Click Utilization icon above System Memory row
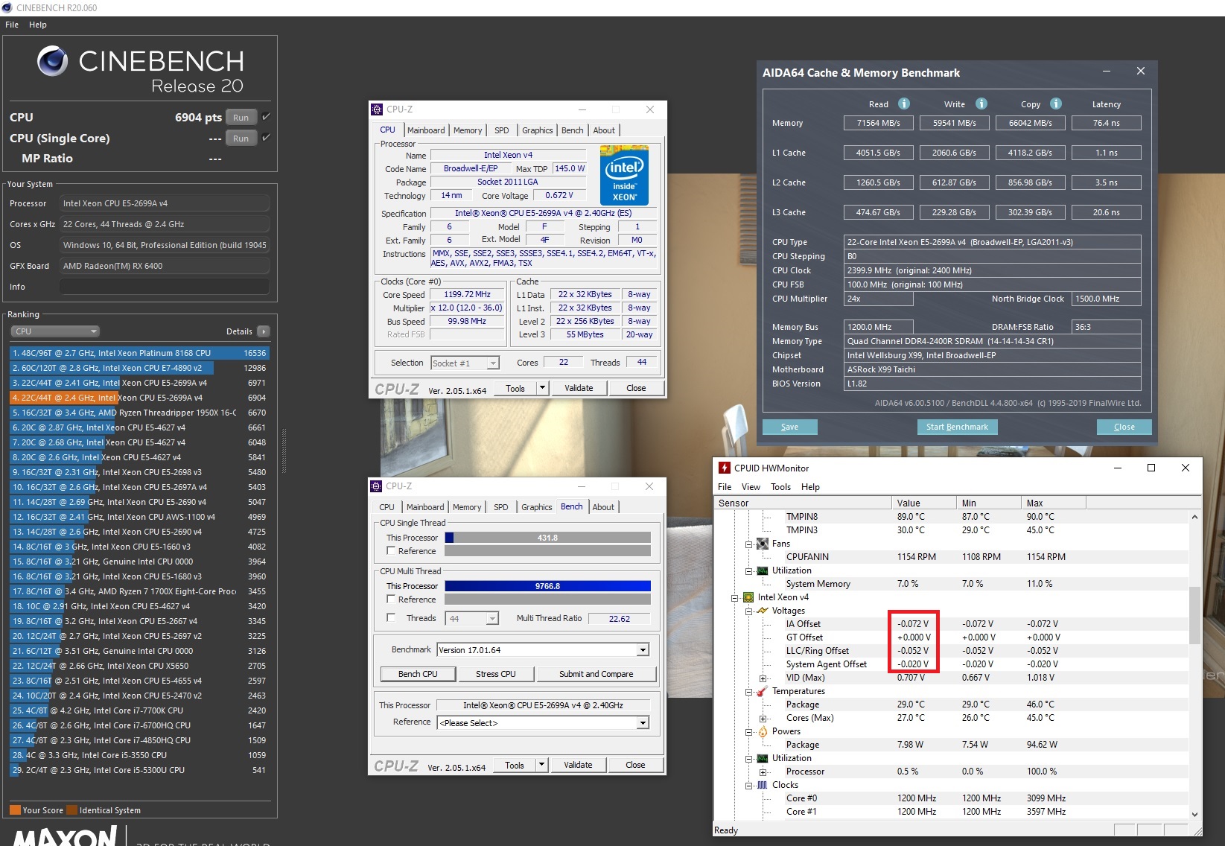Screen dimensions: 1225x846 pos(763,570)
